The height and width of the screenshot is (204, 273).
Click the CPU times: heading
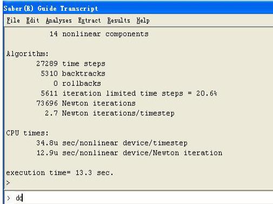click(x=28, y=133)
